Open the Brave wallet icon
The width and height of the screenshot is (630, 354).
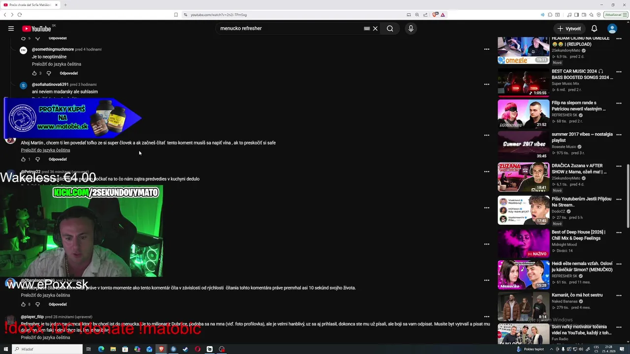tap(584, 15)
